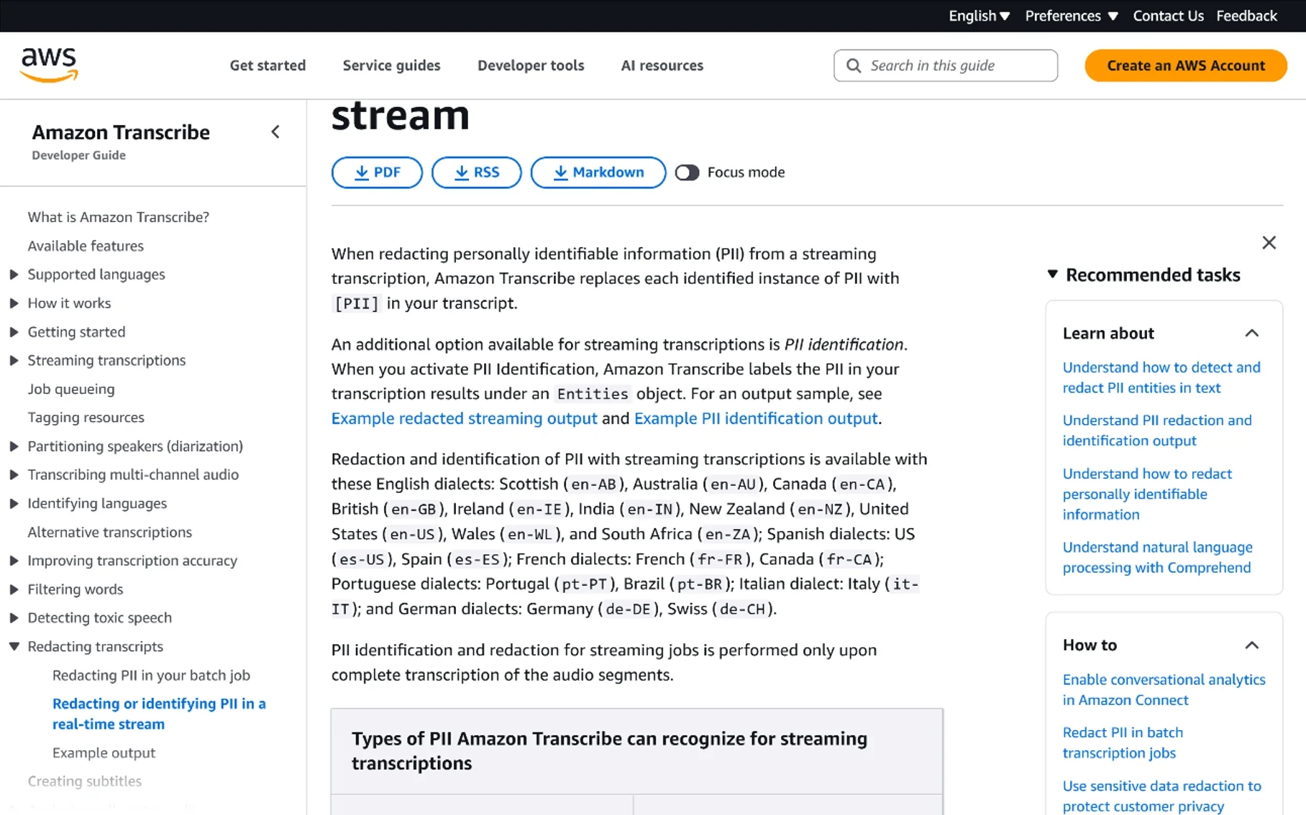This screenshot has height=815, width=1306.
Task: Open Enable conversational analytics in Amazon Connect
Action: [1164, 689]
